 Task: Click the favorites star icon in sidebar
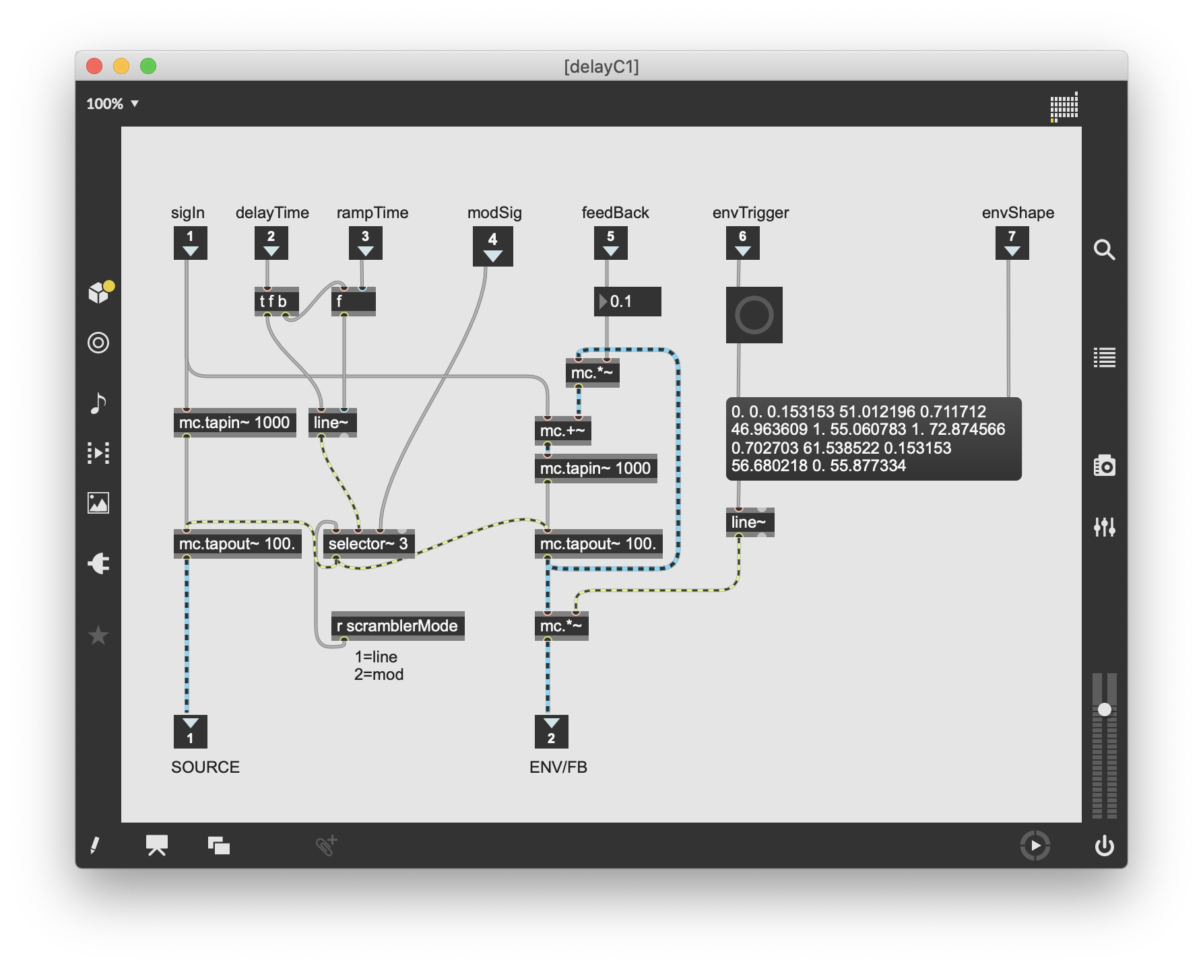click(x=98, y=635)
